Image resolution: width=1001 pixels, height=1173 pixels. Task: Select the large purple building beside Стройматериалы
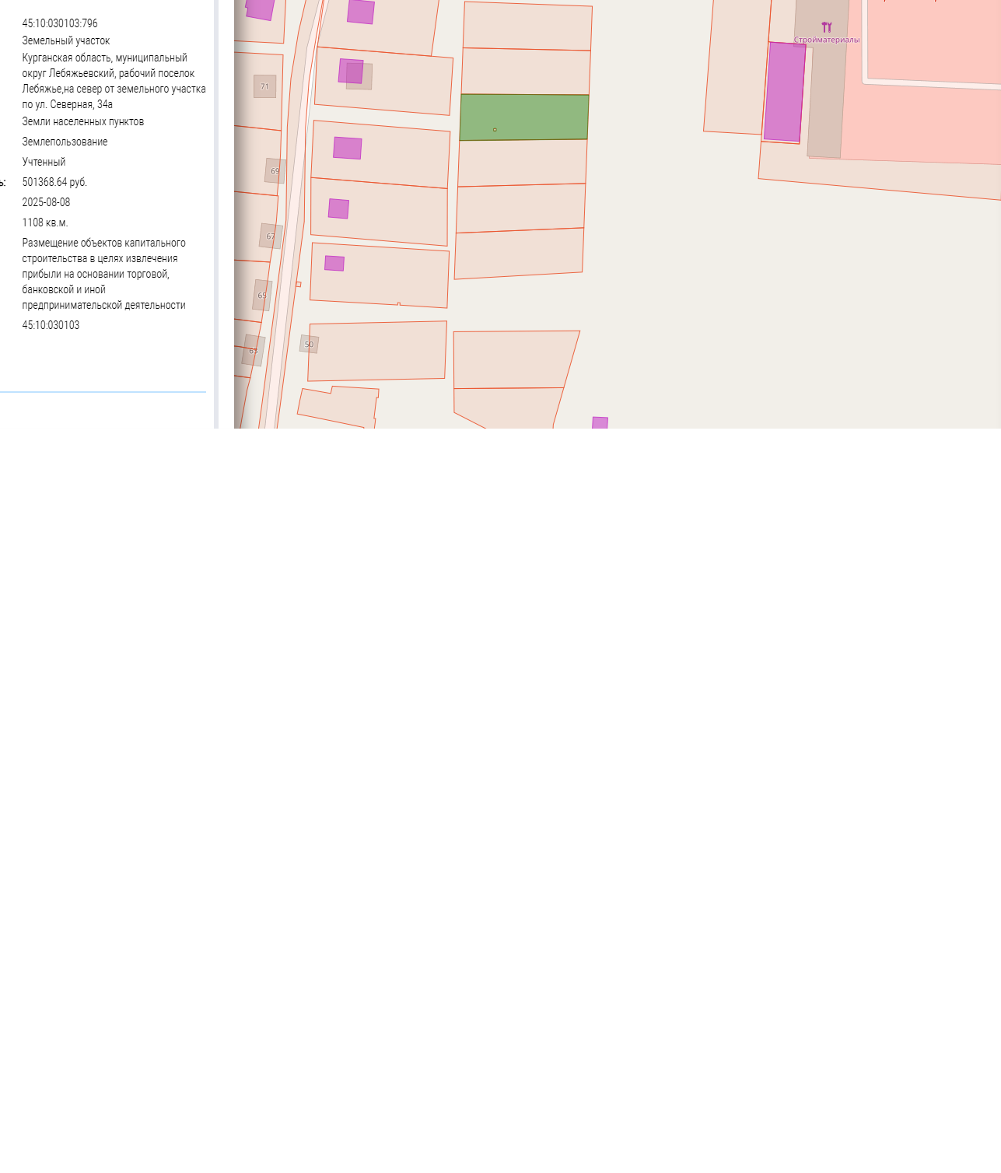point(784,92)
